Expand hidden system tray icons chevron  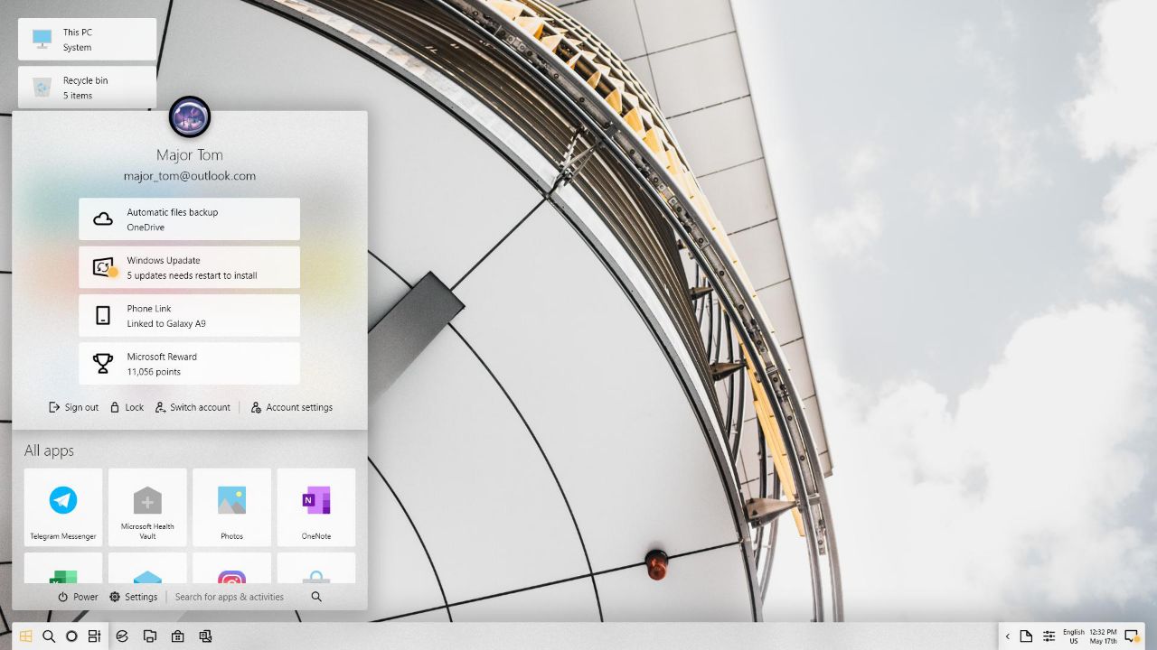tap(1008, 636)
